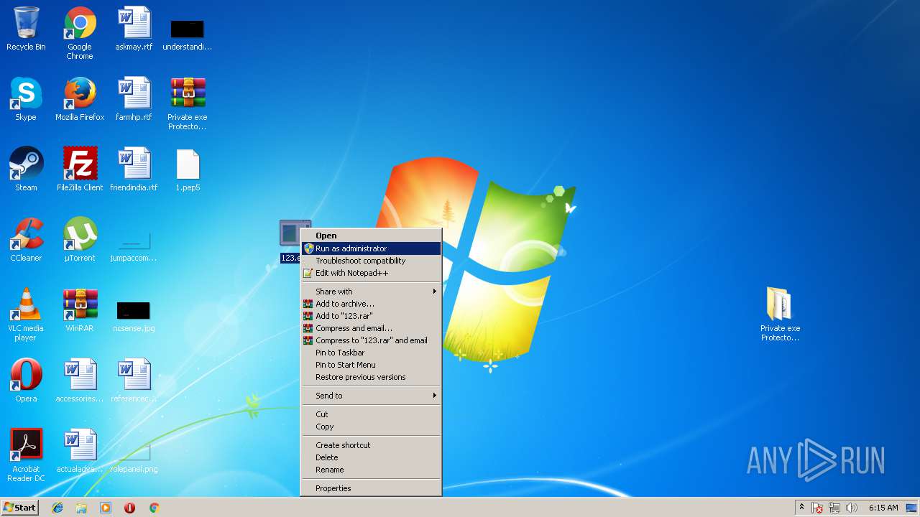This screenshot has height=517, width=920.
Task: Select the referencec... document icon
Action: coord(134,381)
